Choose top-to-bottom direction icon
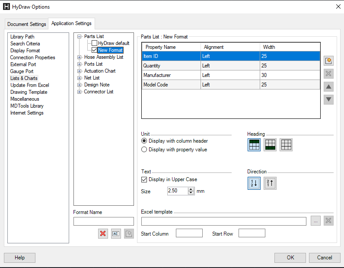Viewport: 344px width, 268px height. [x=254, y=183]
